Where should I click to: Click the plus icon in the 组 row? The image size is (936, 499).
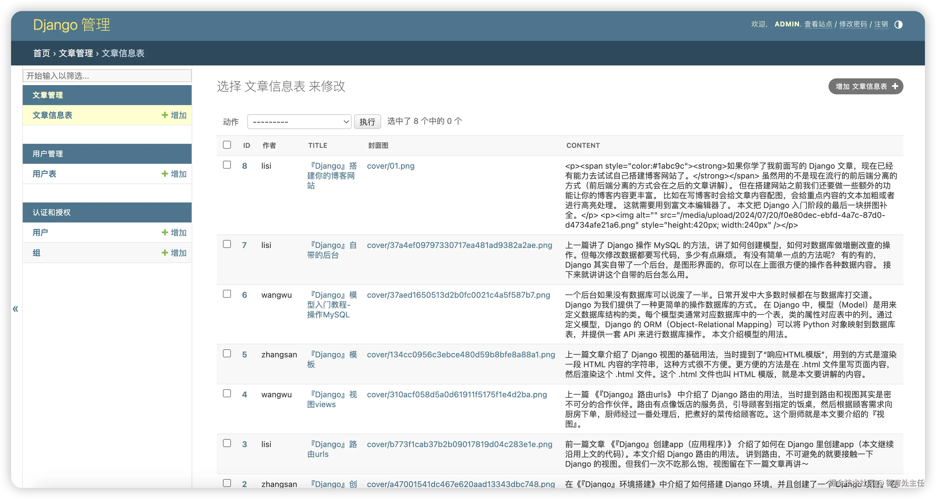(165, 253)
